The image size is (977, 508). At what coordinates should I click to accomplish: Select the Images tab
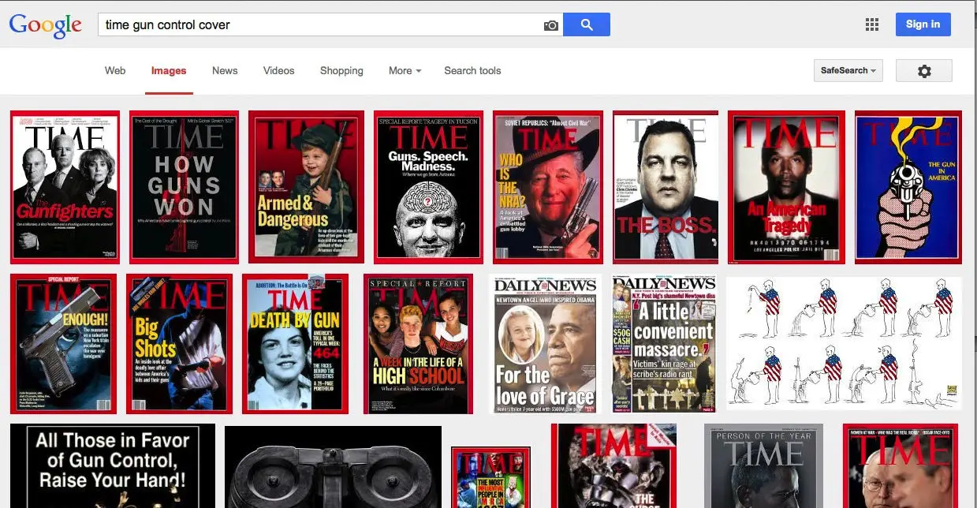tap(169, 71)
